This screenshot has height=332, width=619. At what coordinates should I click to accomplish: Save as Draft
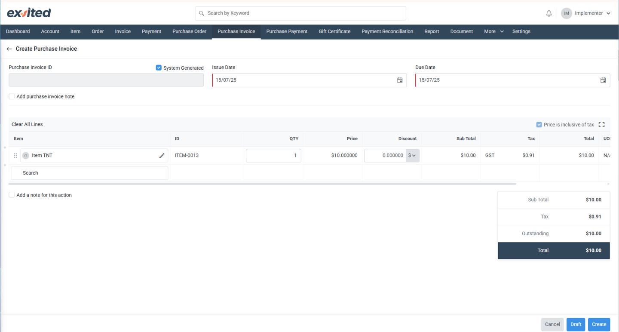(576, 324)
